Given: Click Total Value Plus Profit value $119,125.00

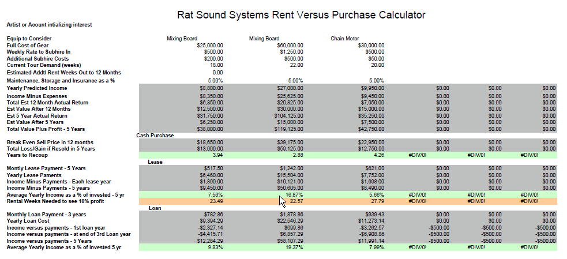Looking at the screenshot, I should tap(289, 129).
